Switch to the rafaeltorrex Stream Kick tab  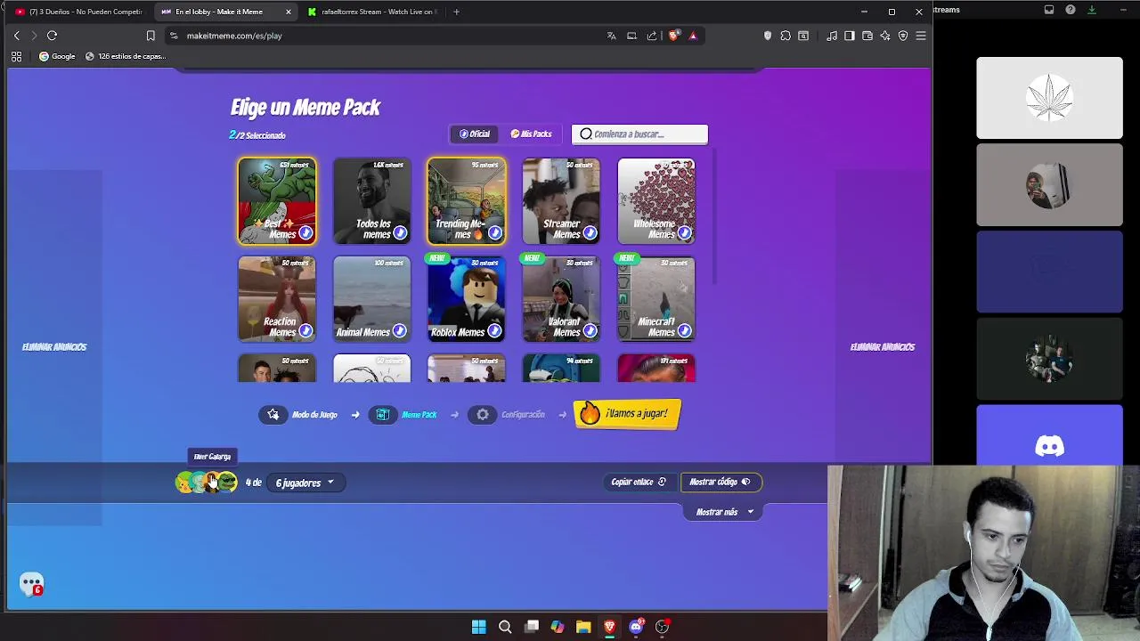click(x=371, y=12)
